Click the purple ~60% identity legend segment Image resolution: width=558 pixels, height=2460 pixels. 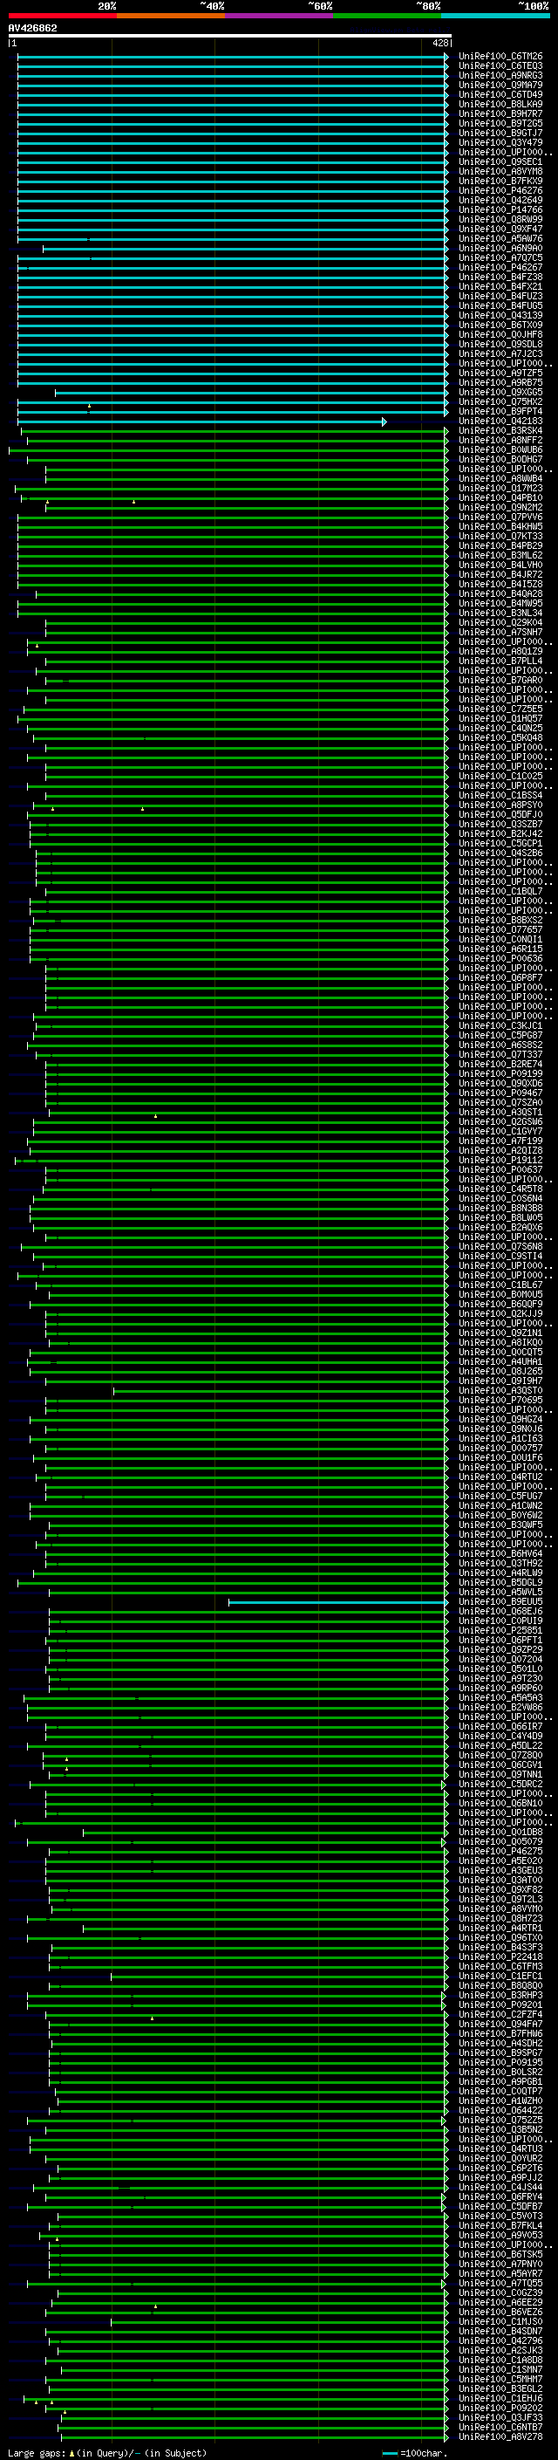coord(280,16)
